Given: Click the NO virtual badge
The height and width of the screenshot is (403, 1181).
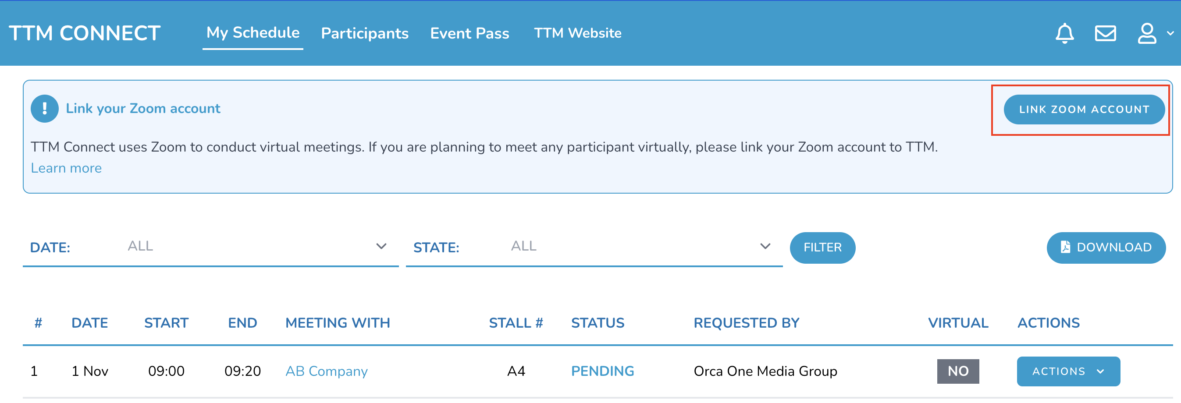Looking at the screenshot, I should [958, 371].
